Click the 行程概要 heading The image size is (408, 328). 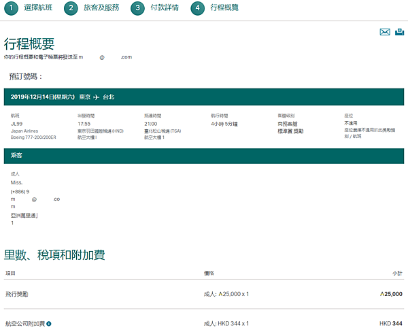29,44
